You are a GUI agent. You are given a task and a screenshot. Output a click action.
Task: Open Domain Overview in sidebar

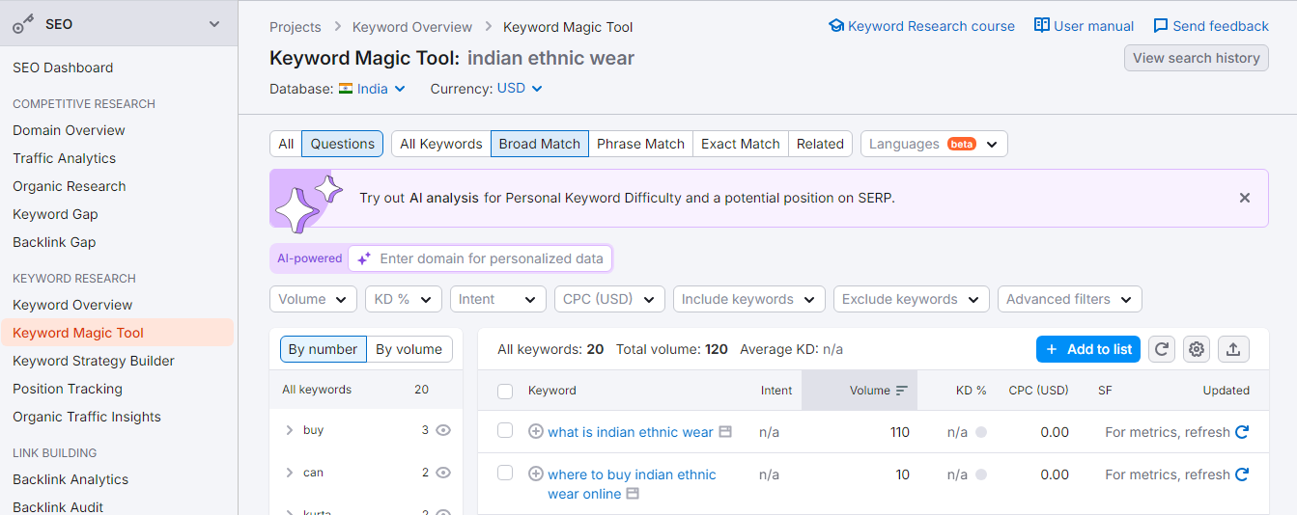pos(69,130)
